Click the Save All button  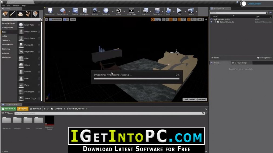click(x=35, y=109)
